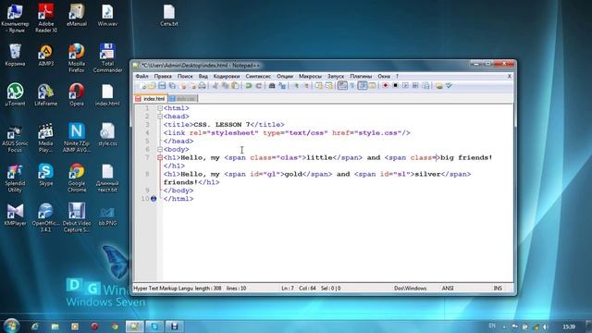Click Save recorded macro toolbar icon

[x=425, y=86]
